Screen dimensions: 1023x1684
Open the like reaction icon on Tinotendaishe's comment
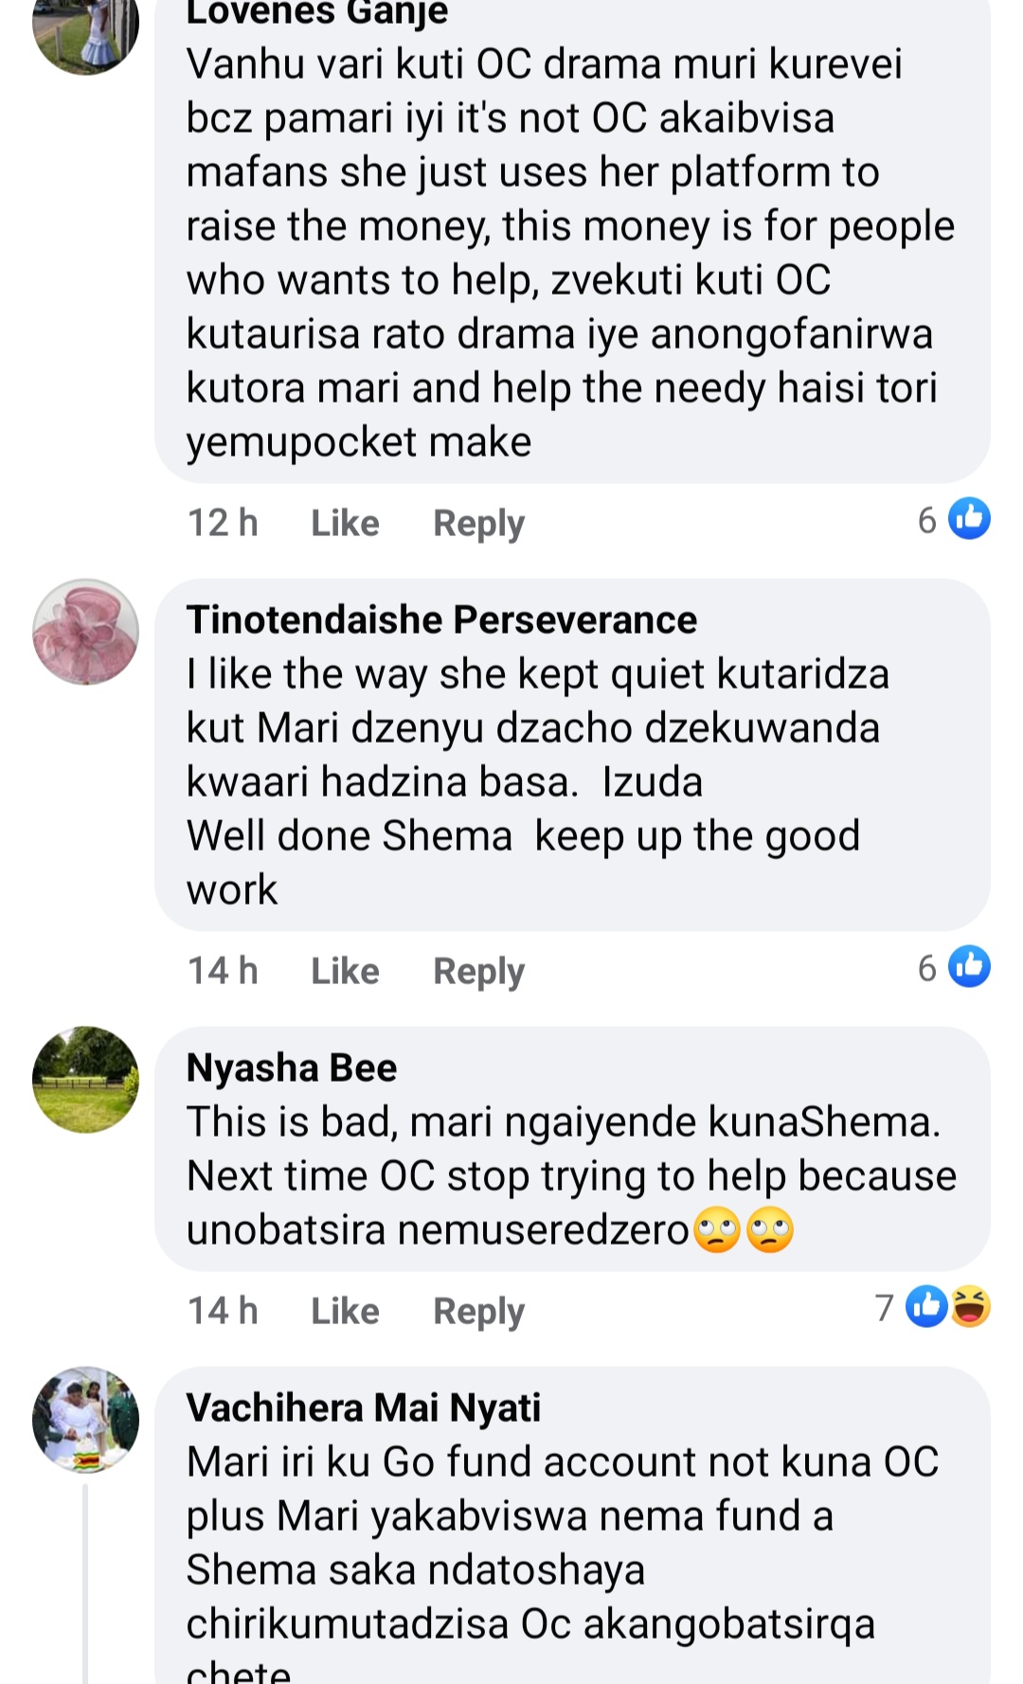(x=969, y=966)
